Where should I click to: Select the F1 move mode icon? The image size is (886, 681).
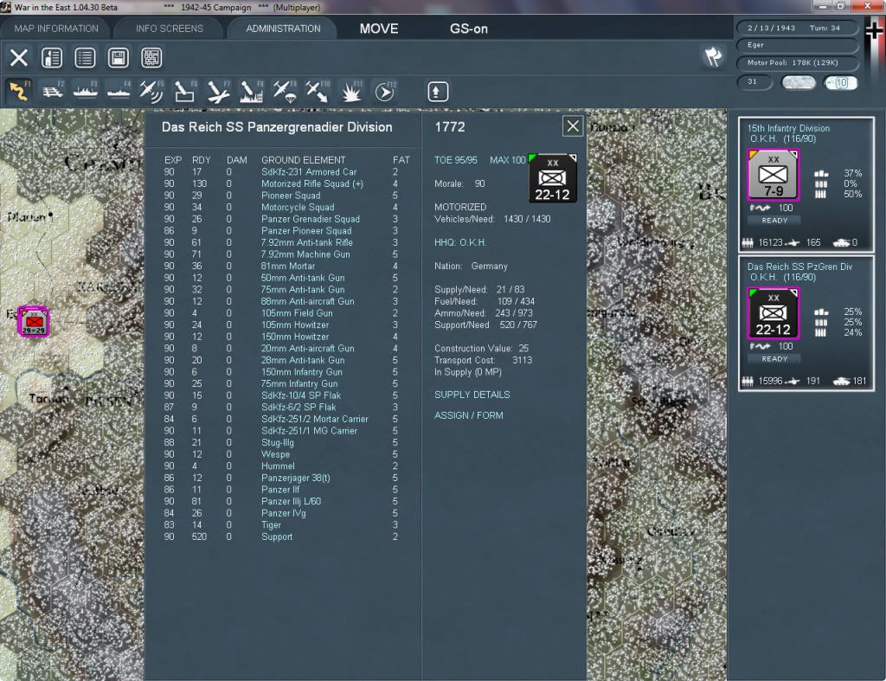[x=19, y=91]
